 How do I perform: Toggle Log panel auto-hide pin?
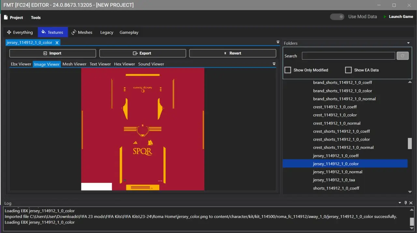coord(406,203)
